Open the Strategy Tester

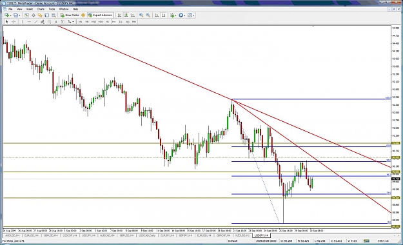[x=54, y=15]
